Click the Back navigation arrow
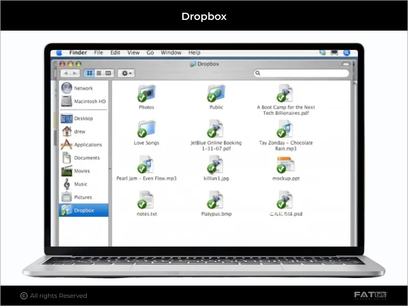Viewport: 408px width, 306px height. (66, 73)
